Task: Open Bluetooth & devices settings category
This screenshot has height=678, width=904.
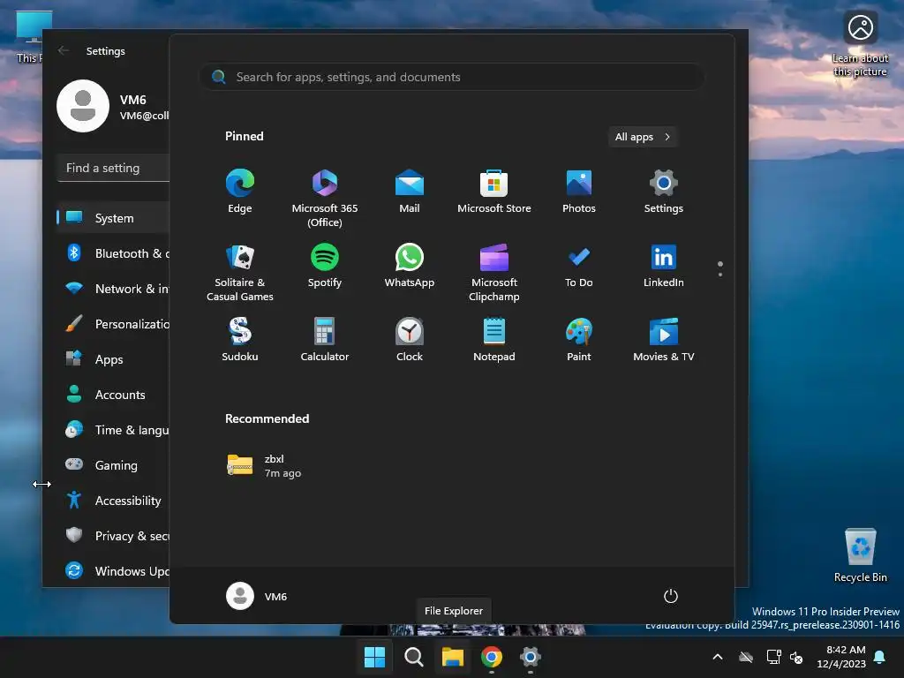Action: click(113, 253)
